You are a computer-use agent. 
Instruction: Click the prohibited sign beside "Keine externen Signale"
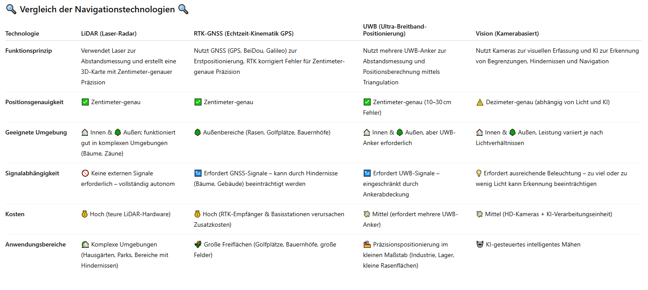[85, 174]
